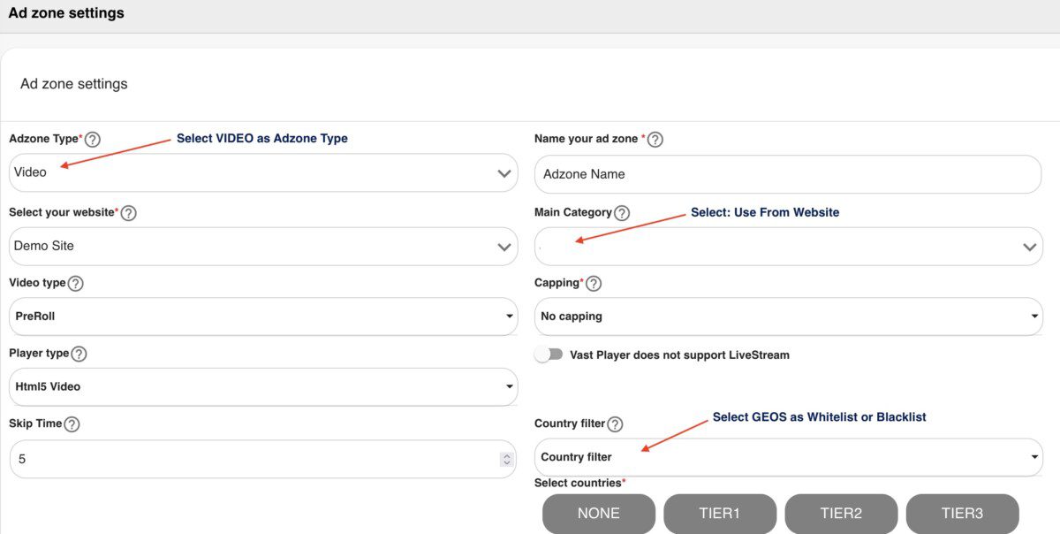Image resolution: width=1060 pixels, height=534 pixels.
Task: Expand the Adzone Type dropdown showing Video
Action: pos(263,172)
